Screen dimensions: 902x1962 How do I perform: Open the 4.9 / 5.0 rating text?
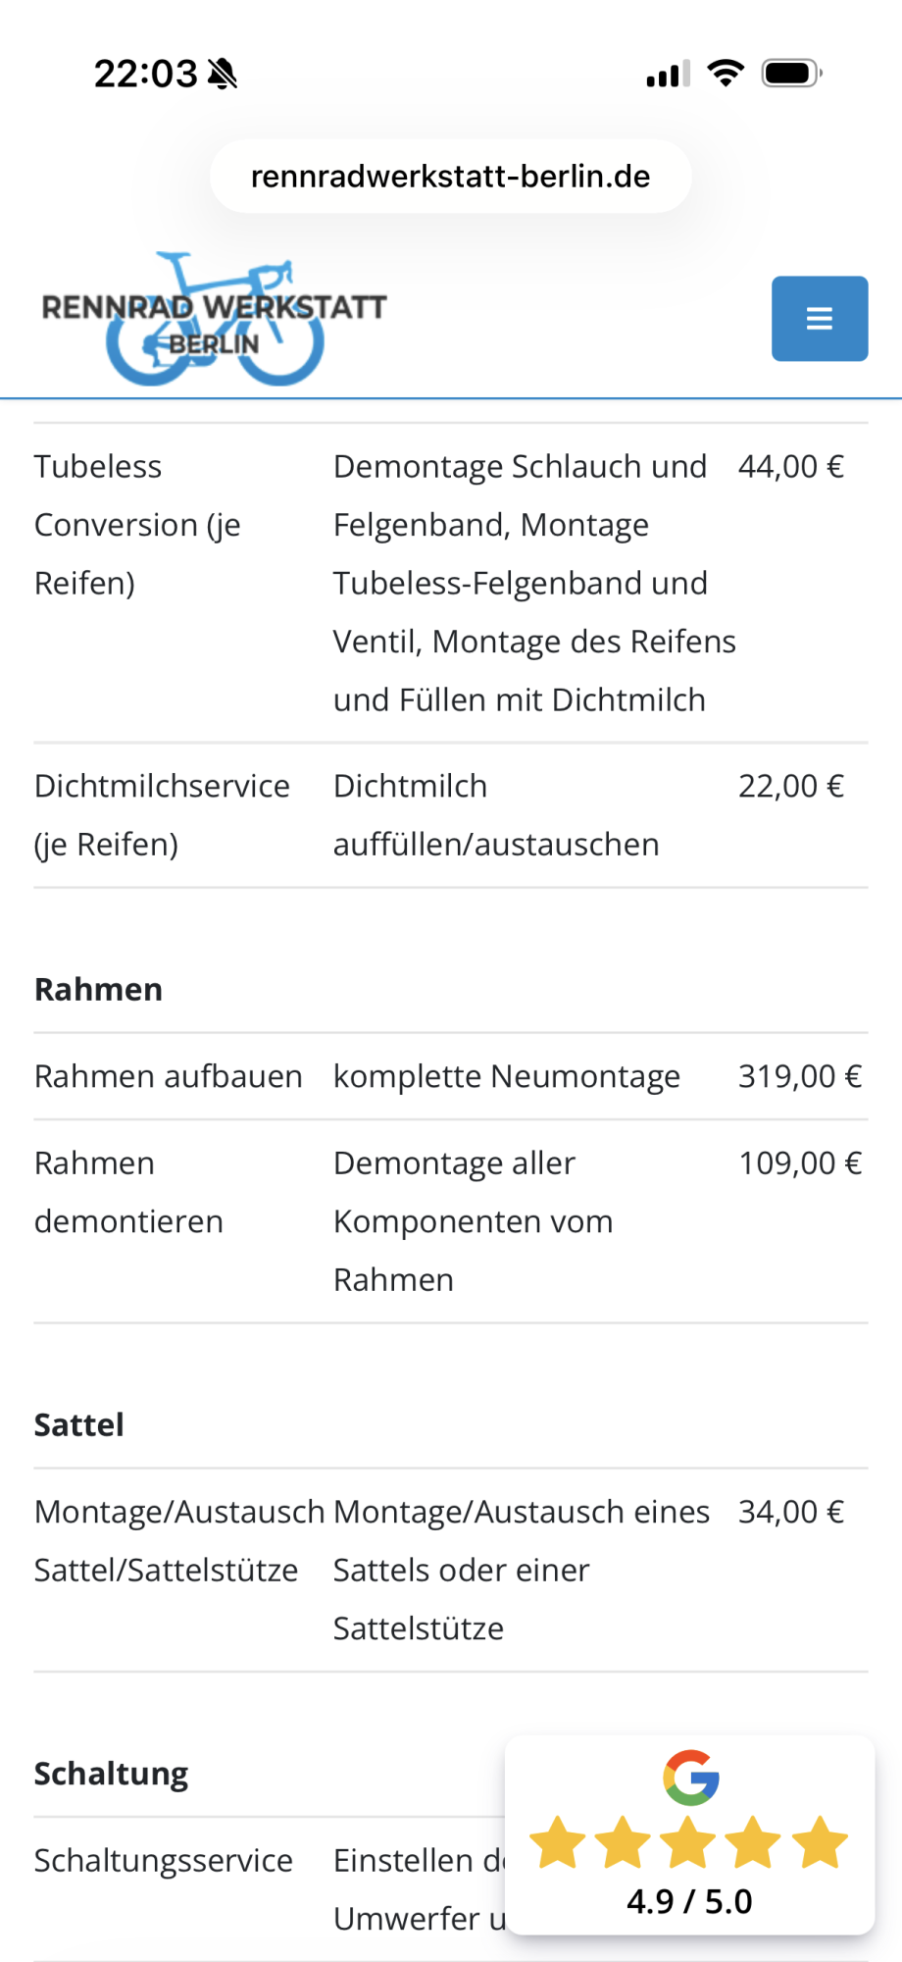(689, 1901)
